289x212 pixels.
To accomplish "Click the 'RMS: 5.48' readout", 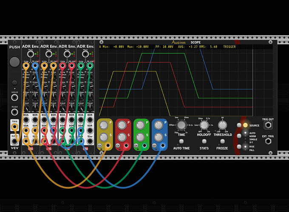I will click(208, 47).
